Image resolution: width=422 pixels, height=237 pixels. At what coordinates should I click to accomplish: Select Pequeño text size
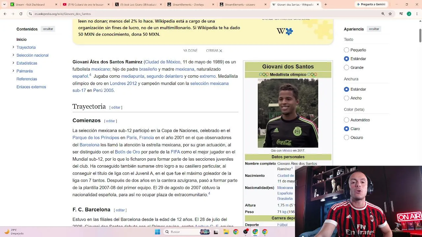(x=347, y=50)
